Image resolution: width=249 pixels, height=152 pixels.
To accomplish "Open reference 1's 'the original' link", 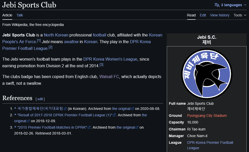I will click(x=121, y=109).
